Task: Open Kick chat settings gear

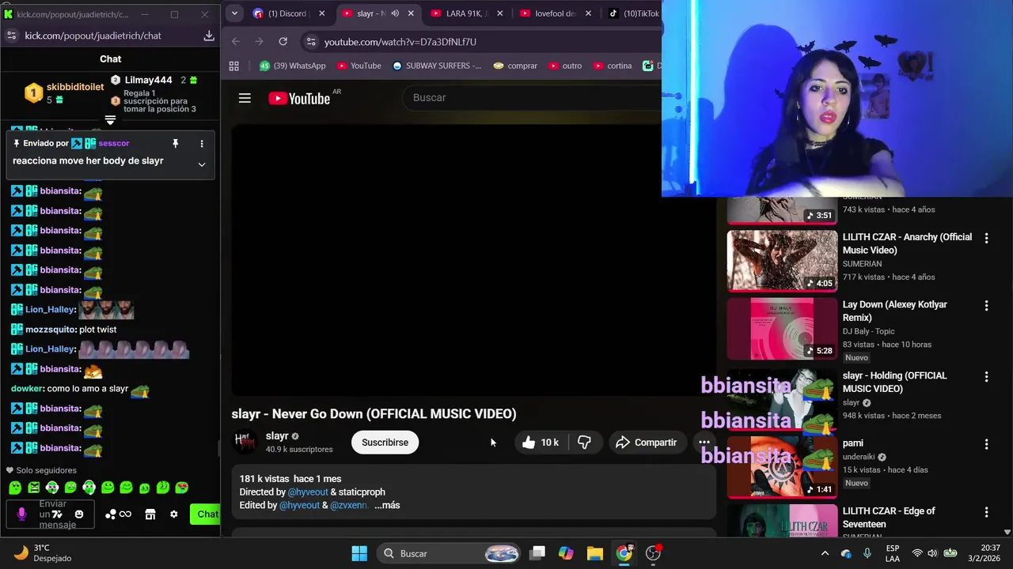Action: click(174, 514)
